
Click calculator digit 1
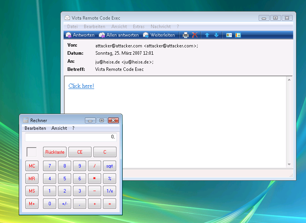point(50,191)
